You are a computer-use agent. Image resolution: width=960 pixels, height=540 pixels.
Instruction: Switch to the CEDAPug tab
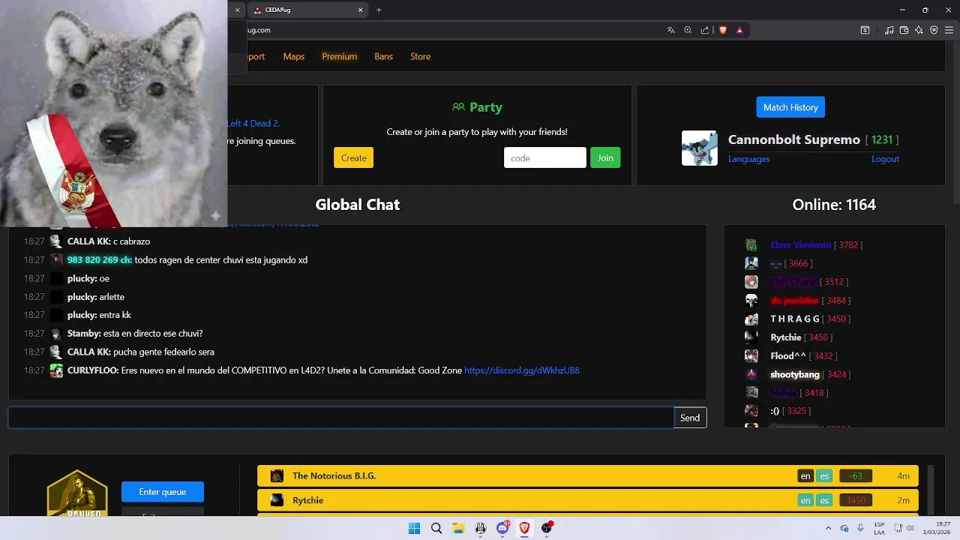click(307, 10)
